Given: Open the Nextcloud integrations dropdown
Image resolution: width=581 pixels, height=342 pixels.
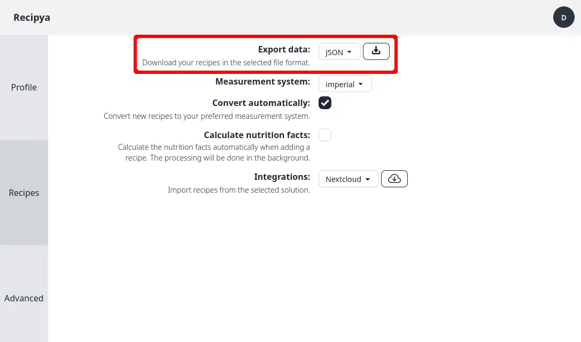Looking at the screenshot, I should tap(348, 179).
